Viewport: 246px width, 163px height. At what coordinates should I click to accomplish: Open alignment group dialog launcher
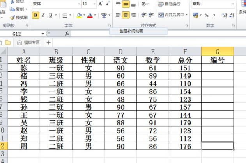tap(187, 25)
